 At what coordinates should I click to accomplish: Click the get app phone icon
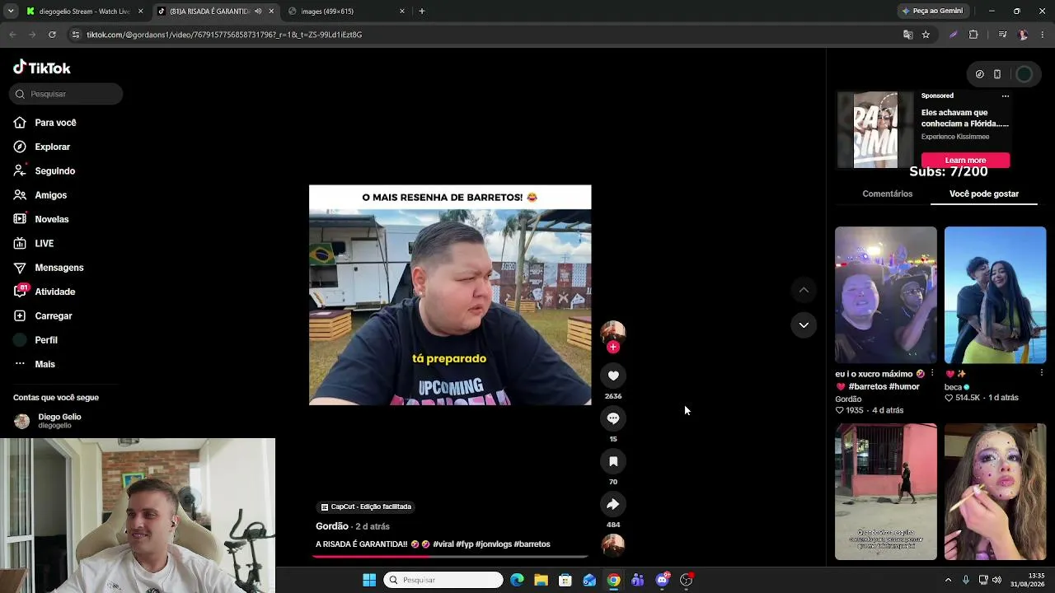click(x=997, y=74)
